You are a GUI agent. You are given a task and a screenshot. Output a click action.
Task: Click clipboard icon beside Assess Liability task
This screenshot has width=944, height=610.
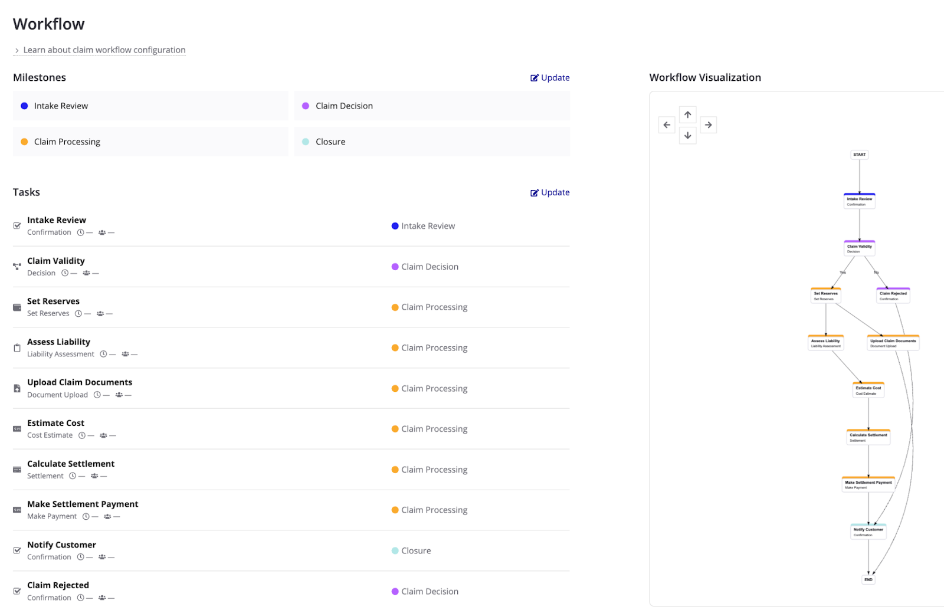pos(17,348)
